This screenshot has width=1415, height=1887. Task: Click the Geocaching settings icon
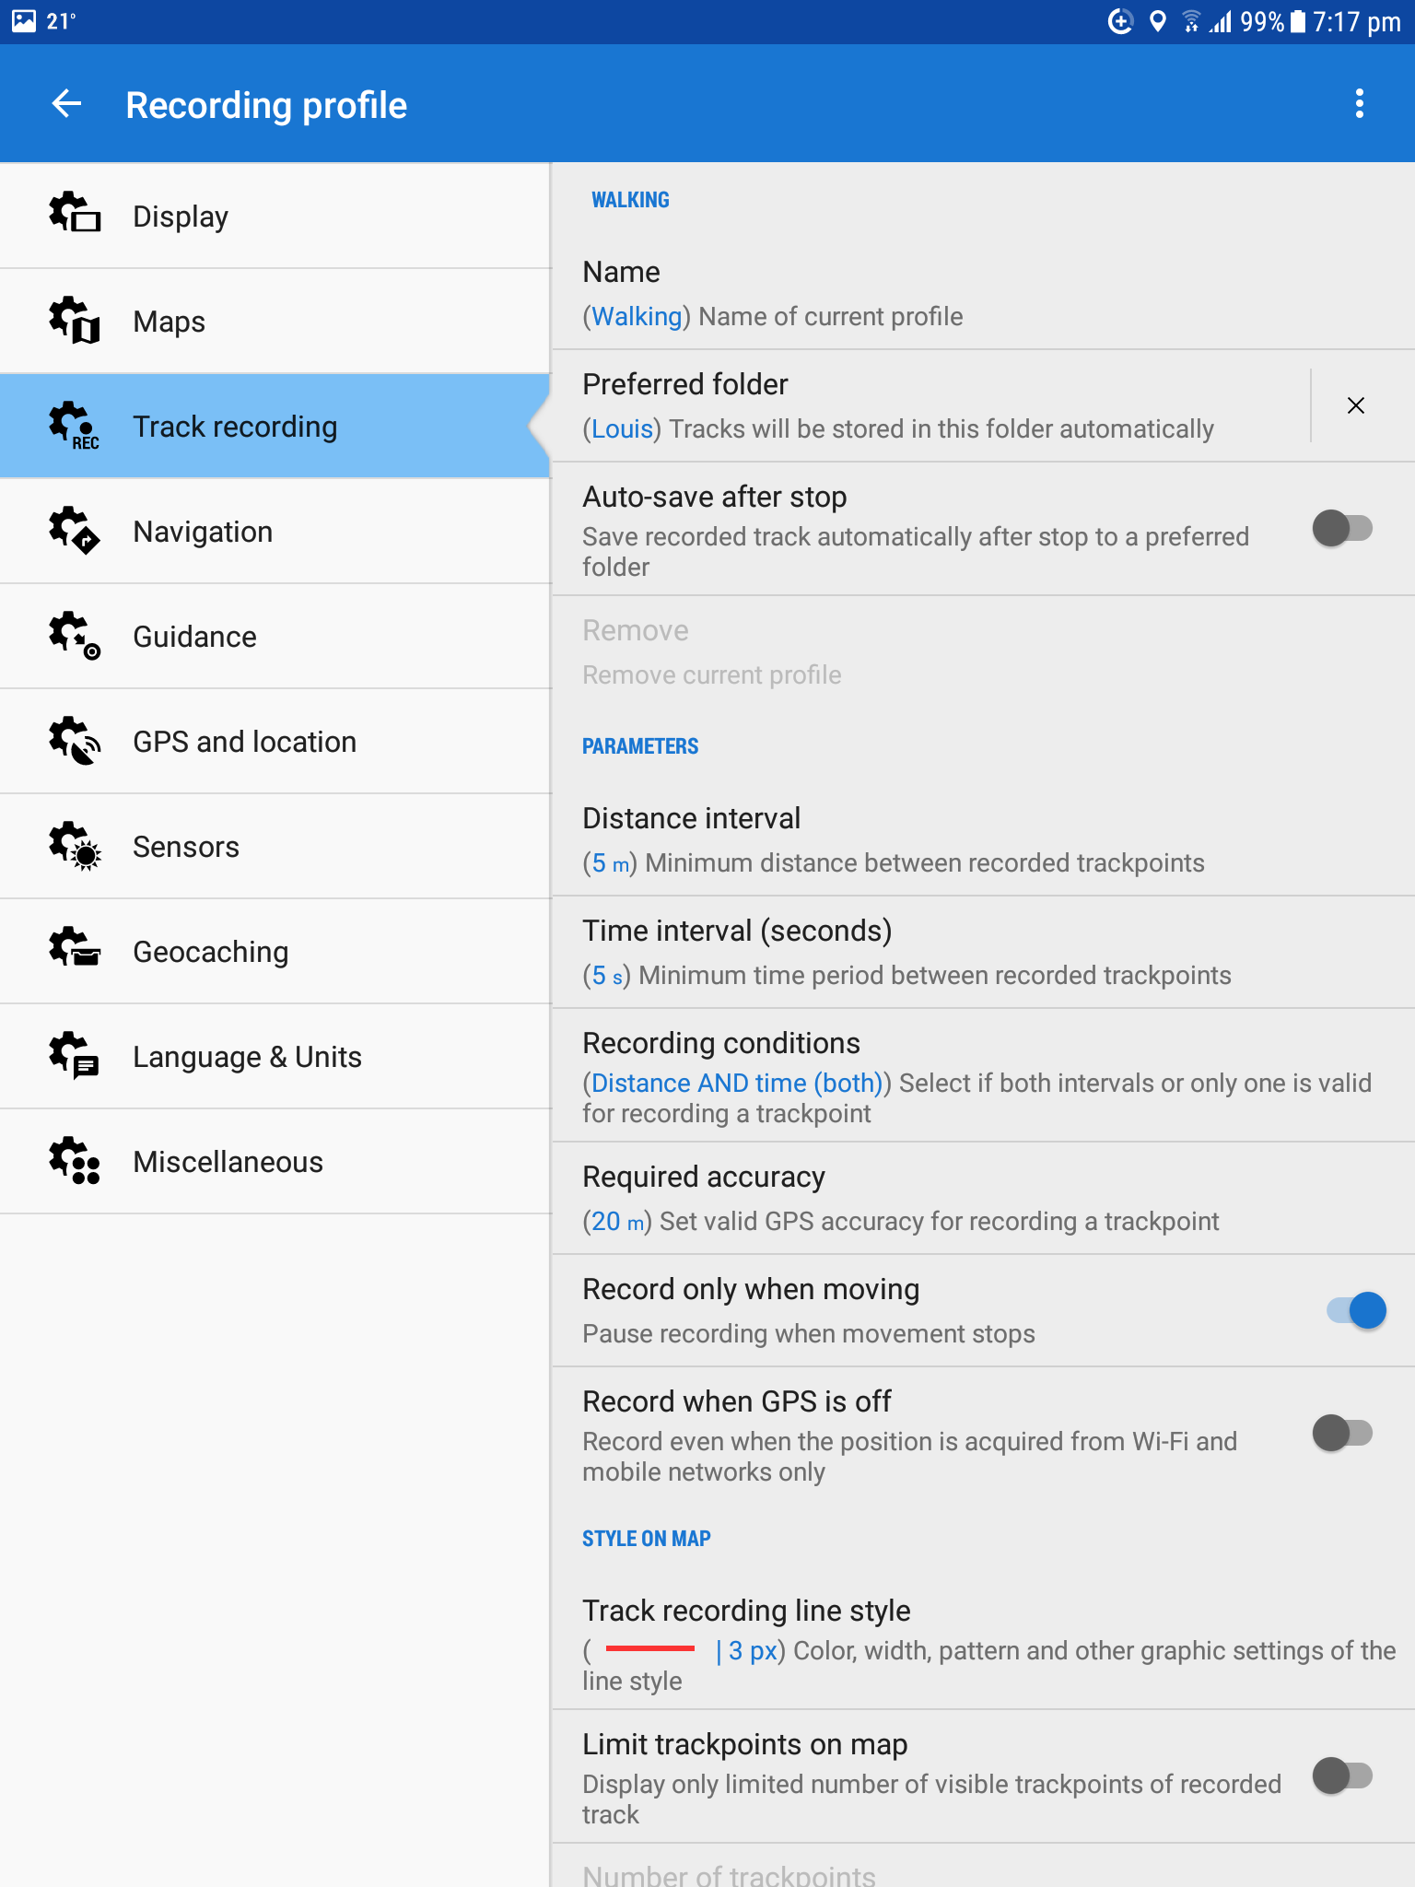tap(75, 950)
